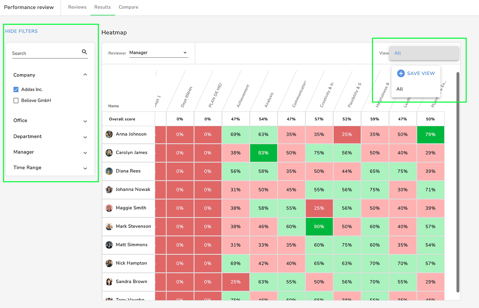The image size is (479, 308).
Task: Click the 90% heatmap cell for Mark Stevenson
Action: pos(319,227)
